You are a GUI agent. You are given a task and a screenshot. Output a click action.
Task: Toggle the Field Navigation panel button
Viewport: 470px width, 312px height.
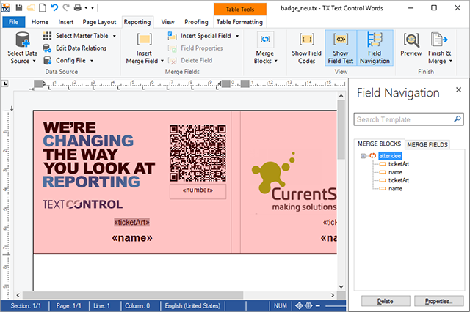375,48
